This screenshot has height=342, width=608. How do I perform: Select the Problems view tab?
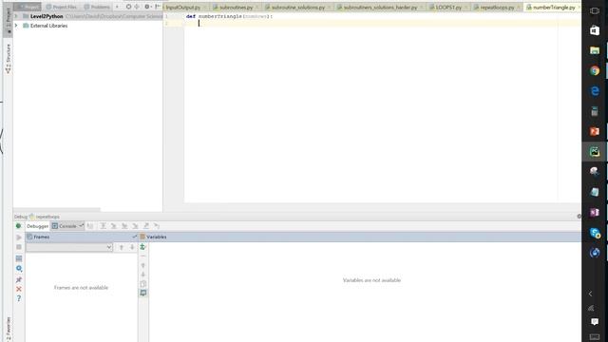(97, 7)
